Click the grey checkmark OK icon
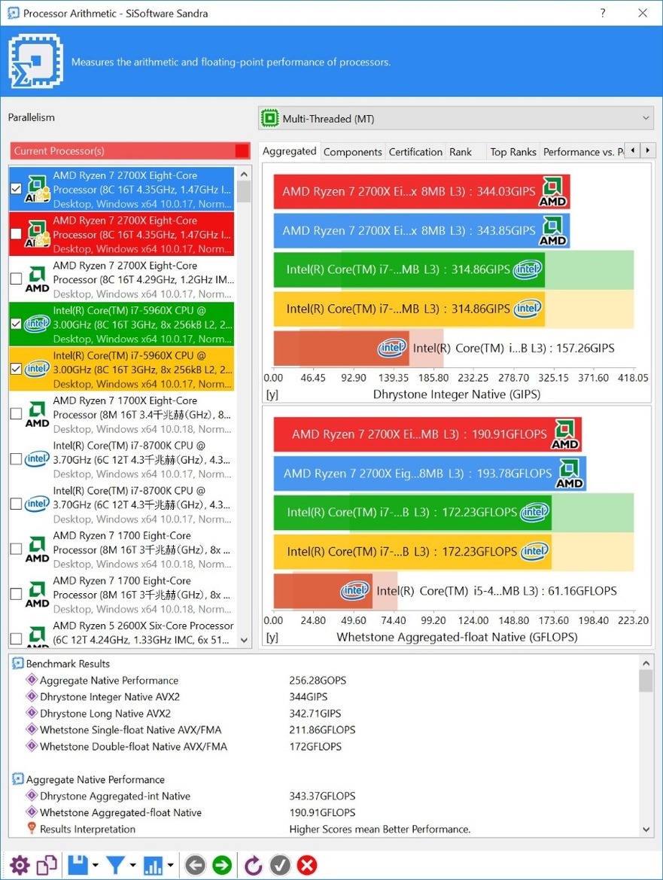This screenshot has height=880, width=663. pos(281,865)
